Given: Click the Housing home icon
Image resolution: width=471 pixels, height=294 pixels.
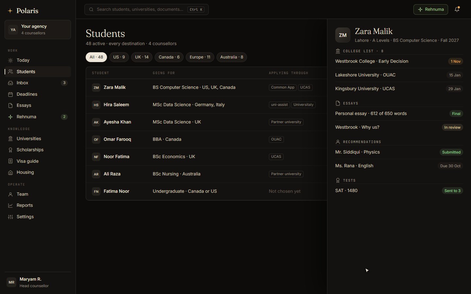Looking at the screenshot, I should (x=10, y=172).
